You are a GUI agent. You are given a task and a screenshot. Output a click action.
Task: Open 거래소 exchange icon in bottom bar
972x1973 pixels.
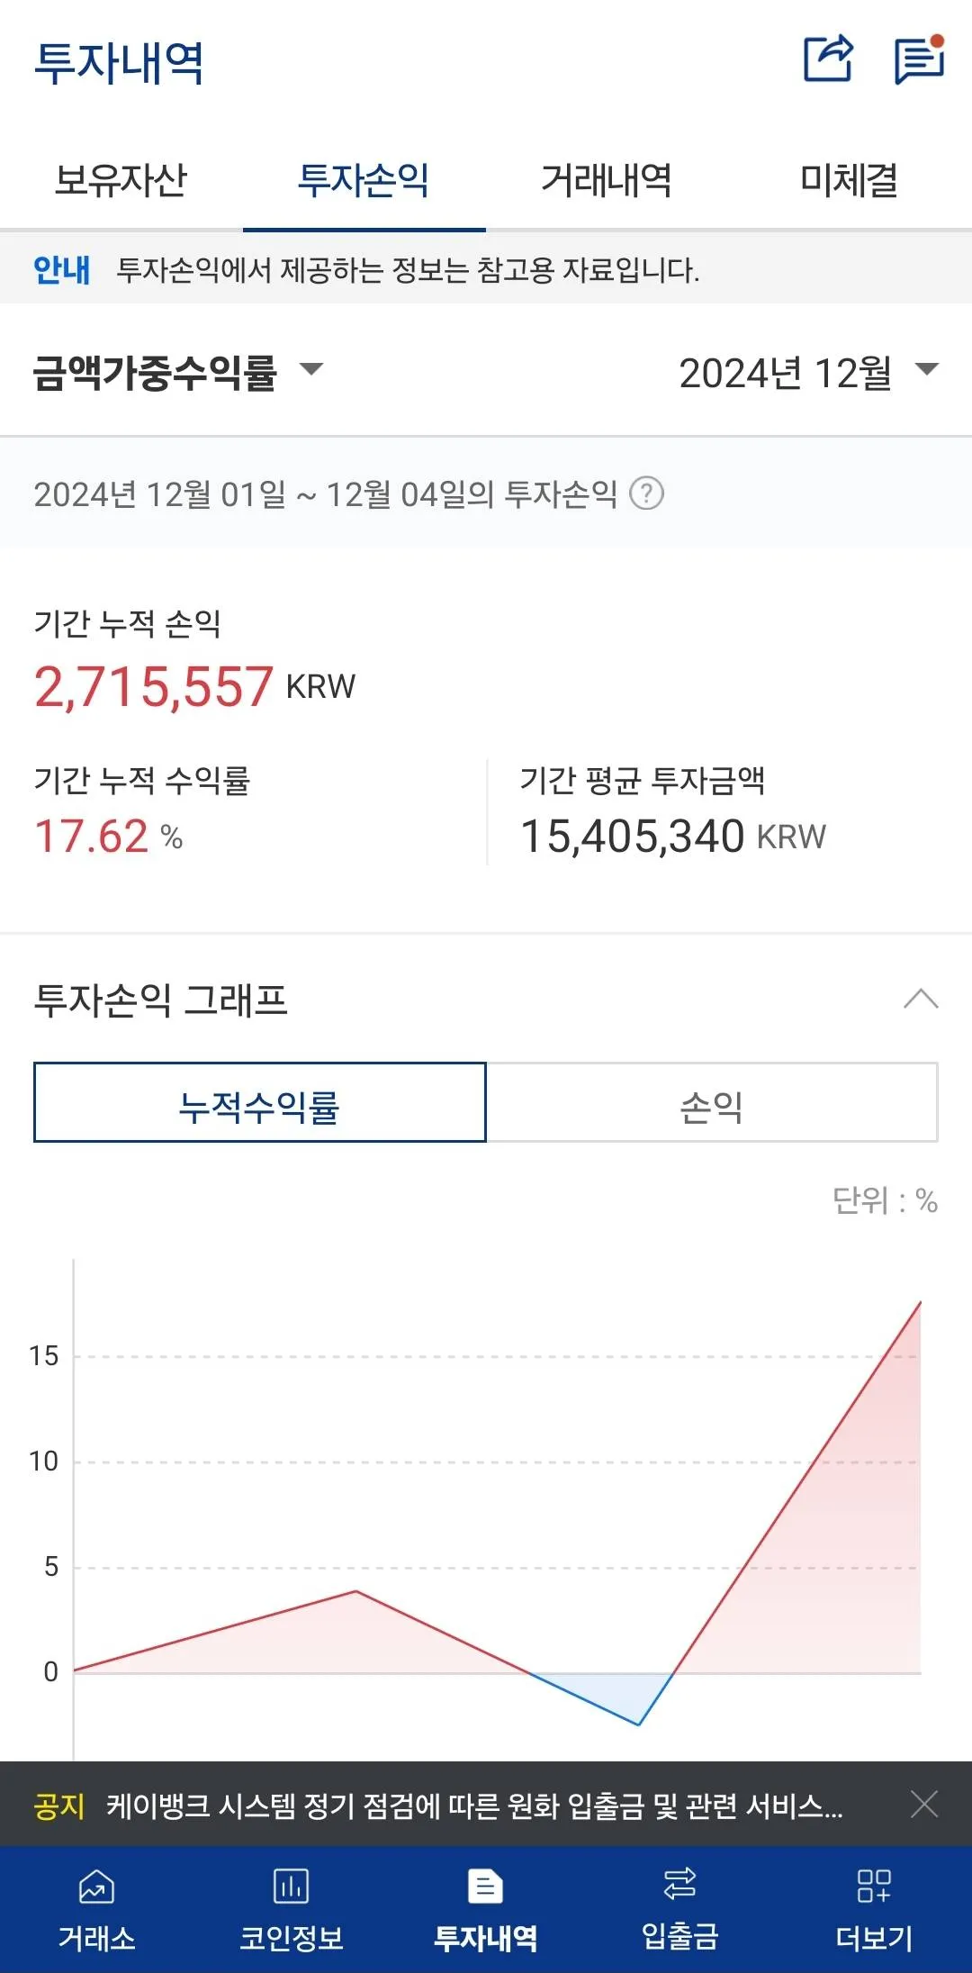tap(96, 1886)
